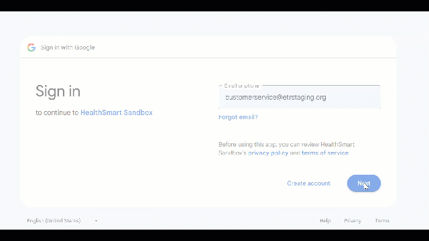Expand the English (United States) language dropdown
The width and height of the screenshot is (429, 241).
(62, 220)
